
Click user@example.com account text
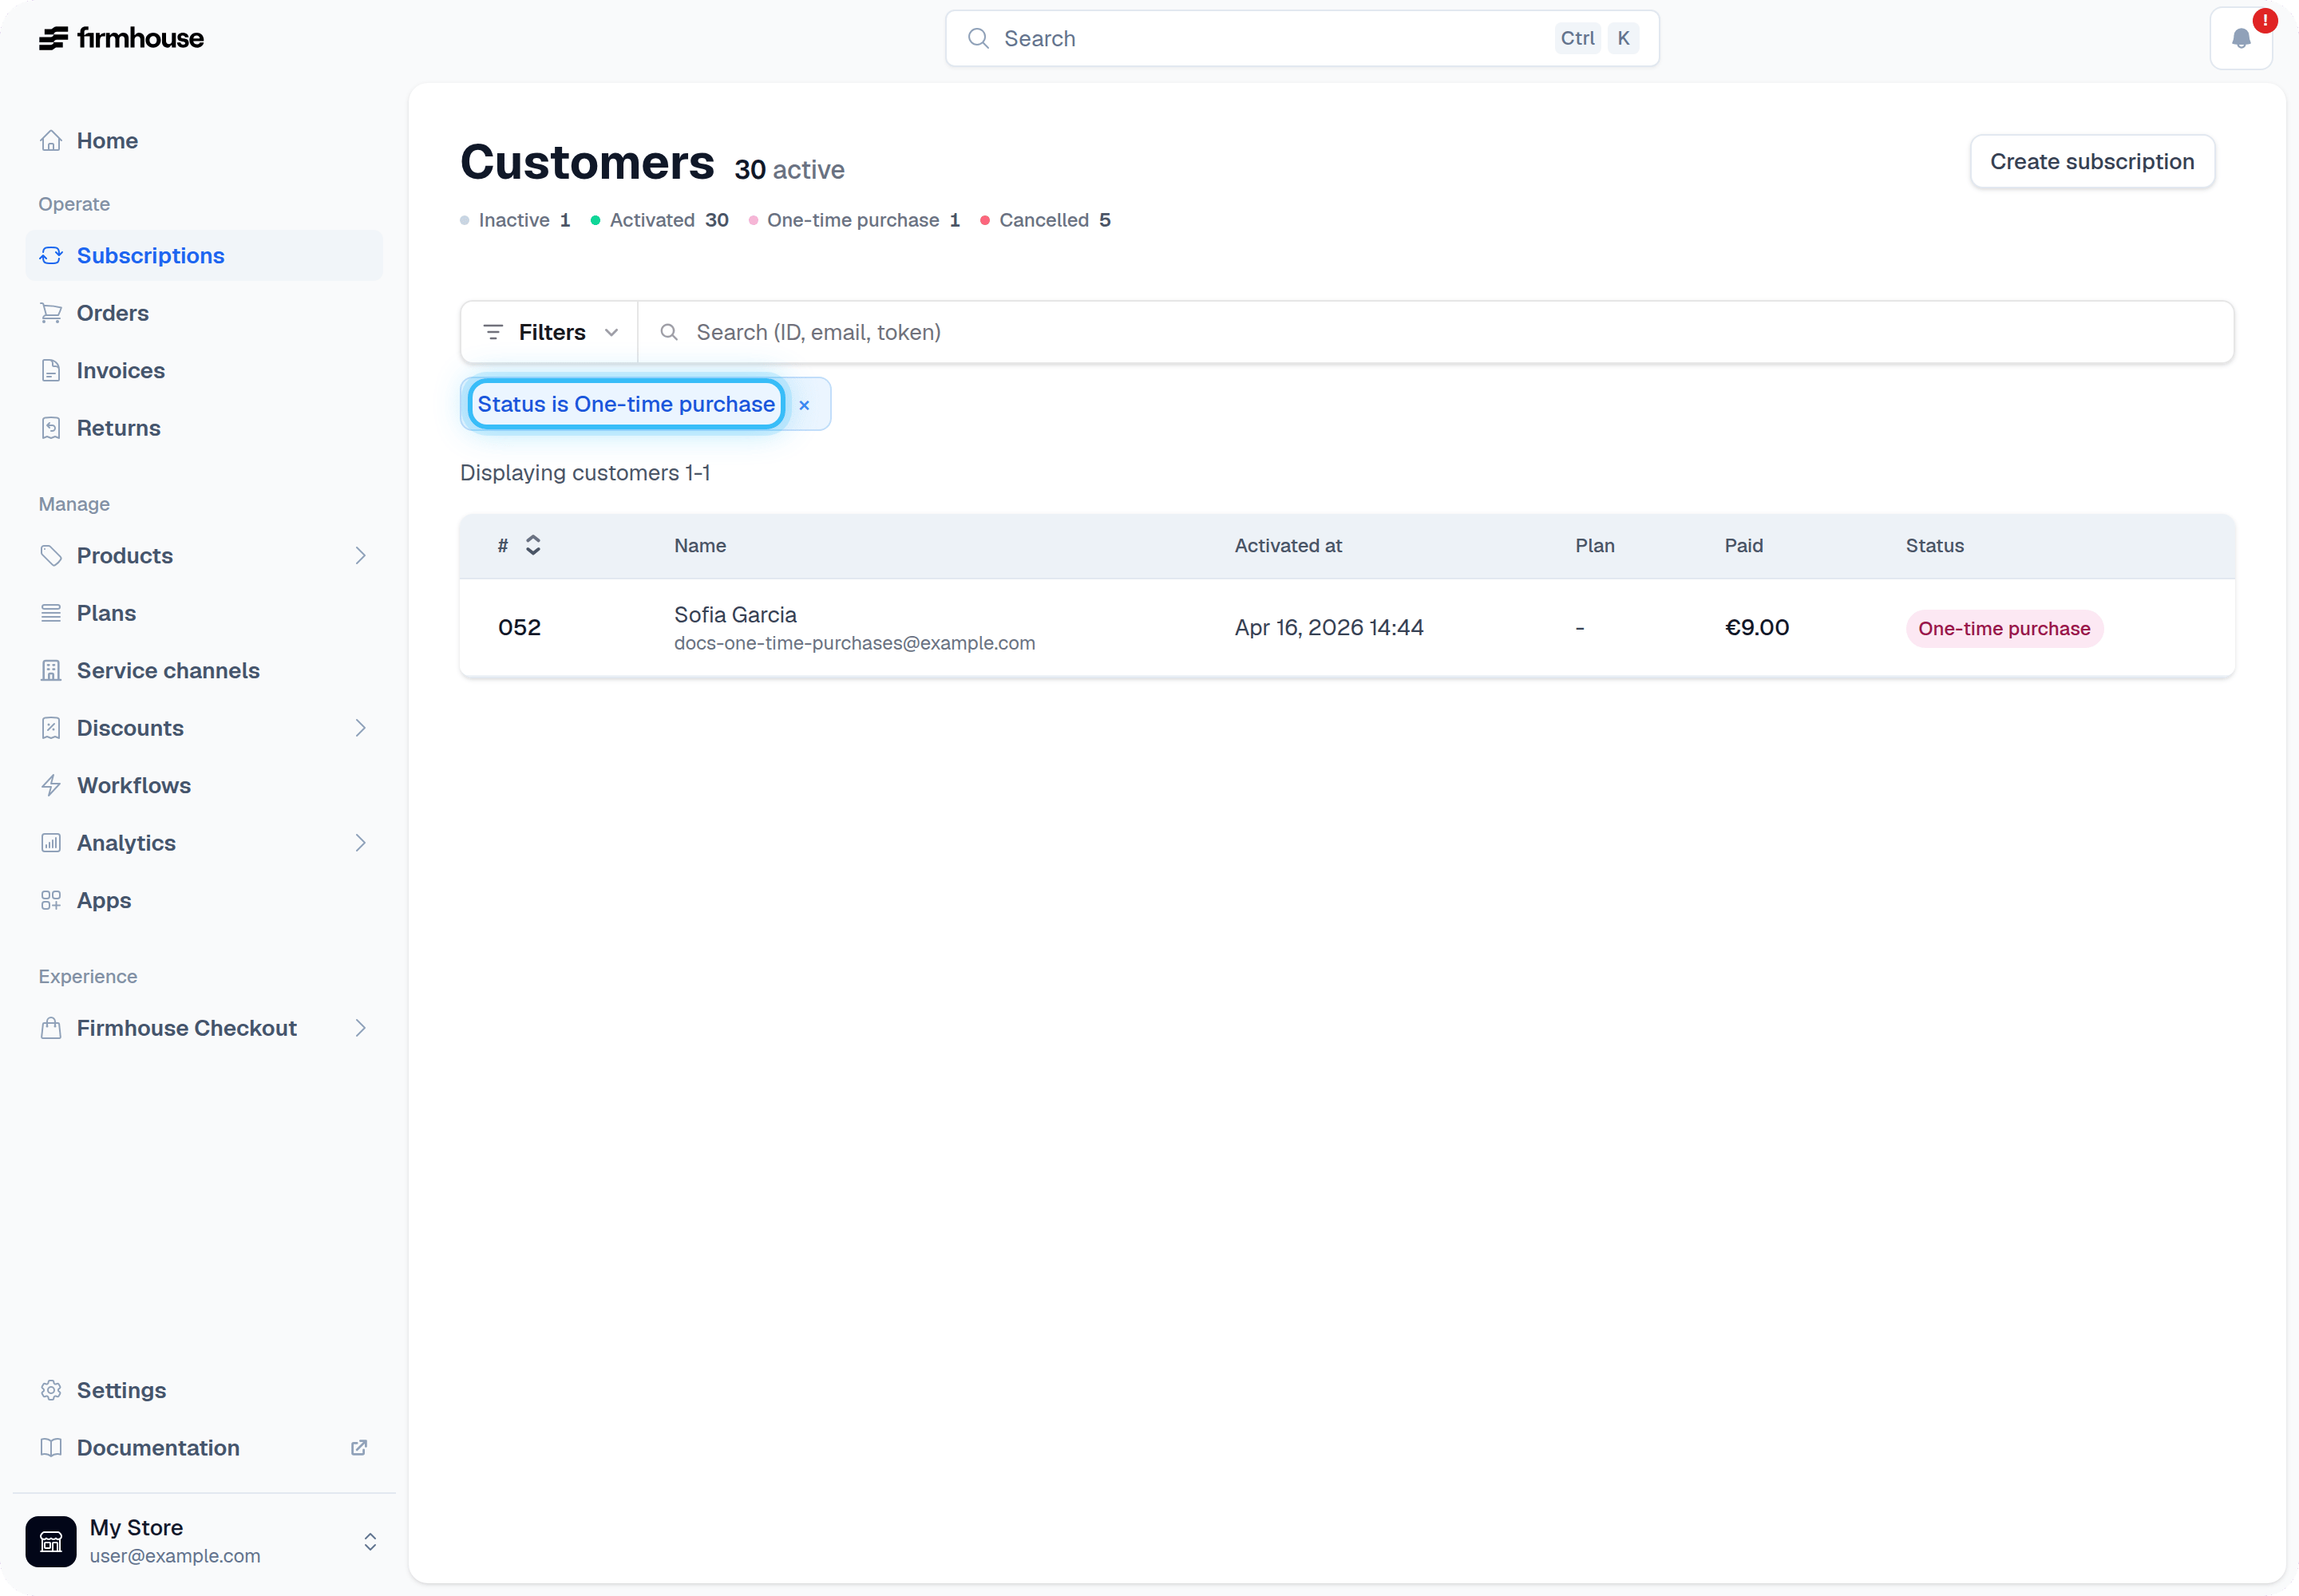coord(175,1556)
